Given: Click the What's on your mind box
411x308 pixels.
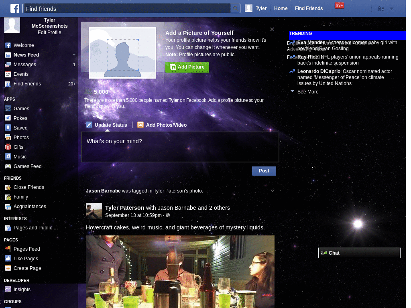Looking at the screenshot, I should tap(180, 147).
